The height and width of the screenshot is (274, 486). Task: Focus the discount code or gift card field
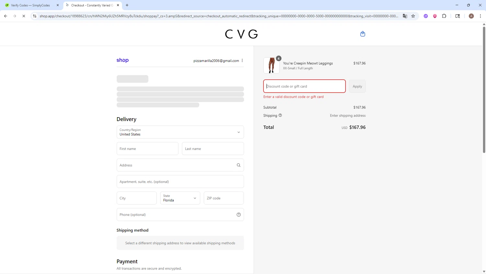pos(305,86)
